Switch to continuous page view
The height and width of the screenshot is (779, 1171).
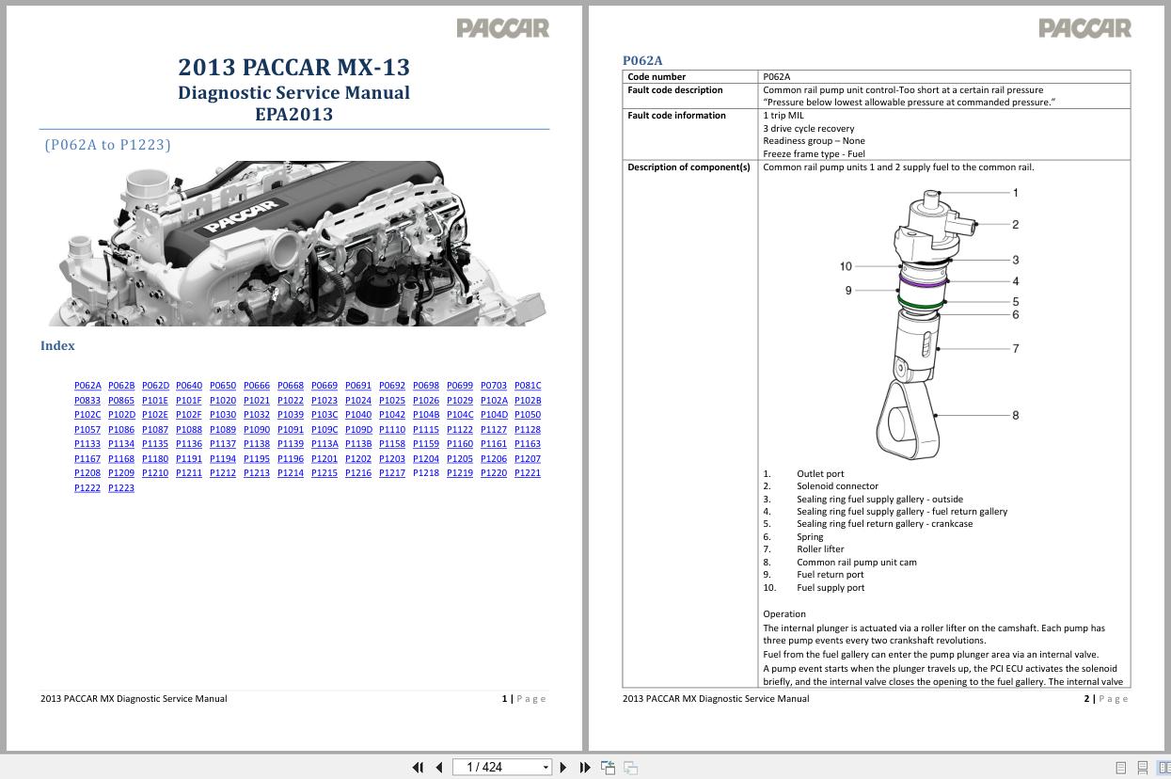1143,768
